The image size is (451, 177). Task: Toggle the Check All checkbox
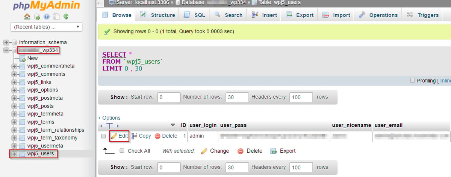pyautogui.click(x=122, y=151)
